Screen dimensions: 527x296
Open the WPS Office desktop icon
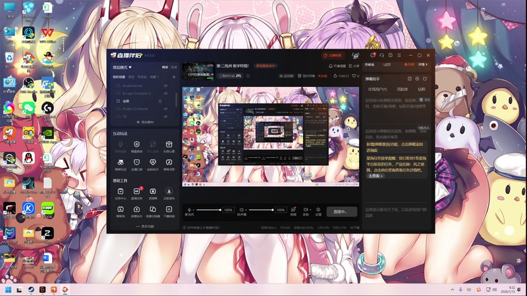click(47, 35)
